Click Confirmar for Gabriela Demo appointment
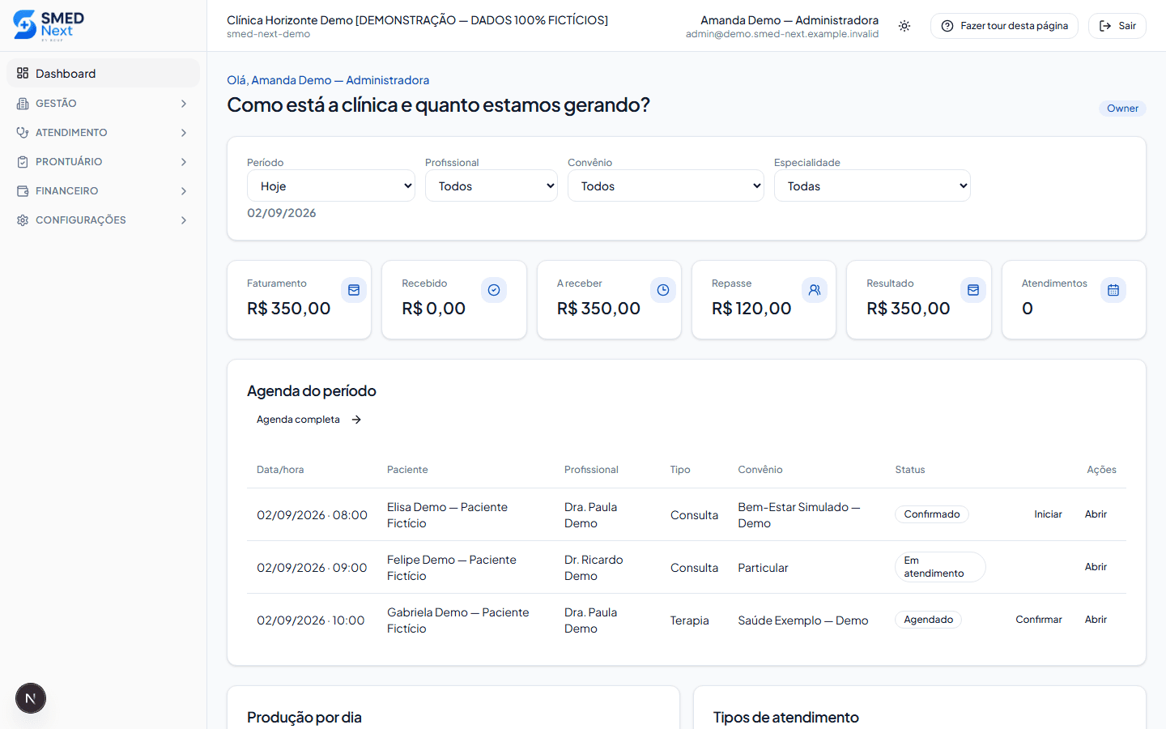The image size is (1166, 729). click(x=1039, y=620)
